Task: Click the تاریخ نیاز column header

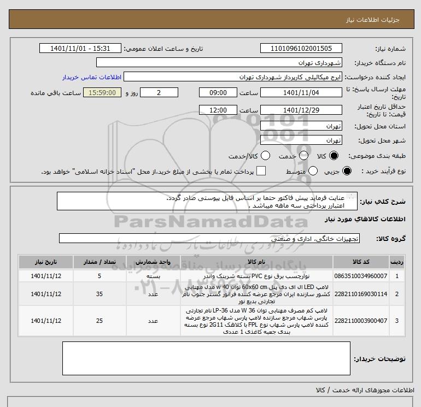Action: (x=46, y=262)
